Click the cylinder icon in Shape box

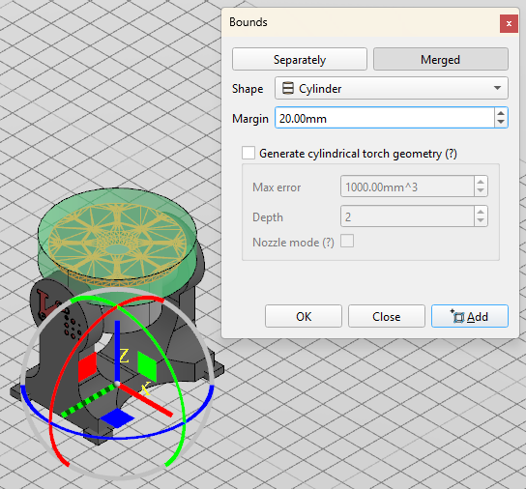tap(288, 88)
